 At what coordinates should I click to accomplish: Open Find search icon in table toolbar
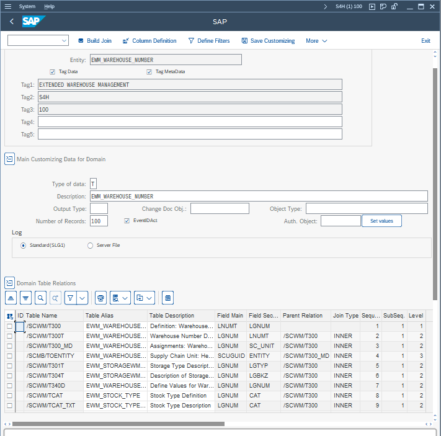(41, 298)
